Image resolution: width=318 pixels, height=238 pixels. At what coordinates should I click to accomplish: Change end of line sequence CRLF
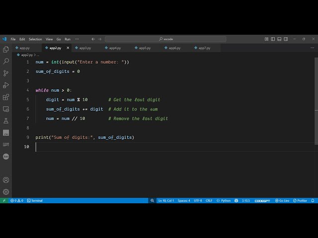(x=209, y=200)
